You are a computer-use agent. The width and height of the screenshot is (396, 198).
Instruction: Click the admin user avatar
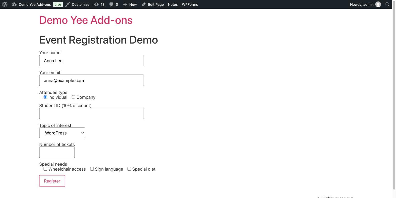click(x=378, y=4)
